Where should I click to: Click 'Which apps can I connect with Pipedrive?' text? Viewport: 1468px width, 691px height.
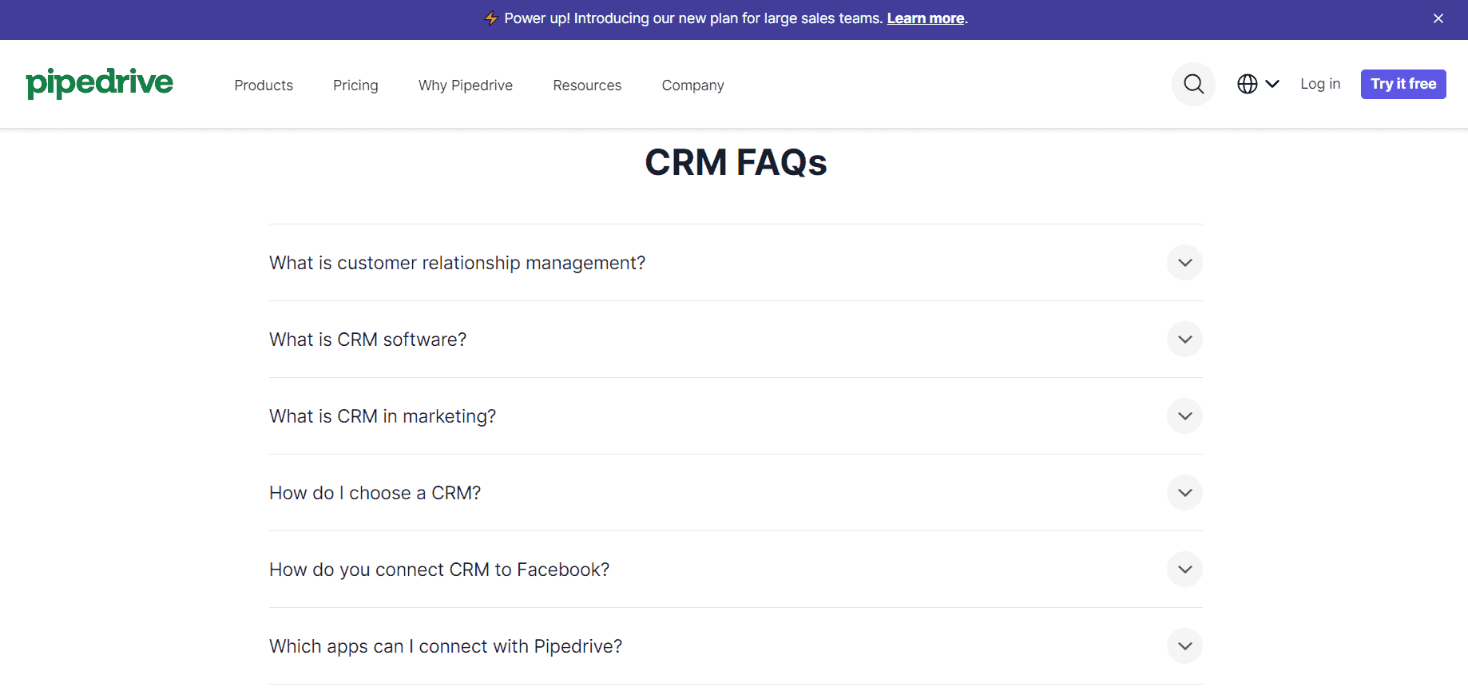(x=446, y=646)
